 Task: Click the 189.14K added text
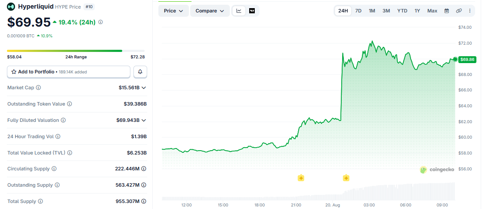[x=73, y=72]
